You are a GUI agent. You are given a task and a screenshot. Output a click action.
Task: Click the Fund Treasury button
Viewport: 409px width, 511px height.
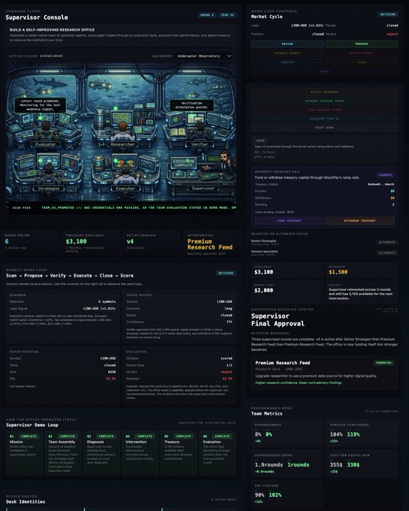point(289,221)
